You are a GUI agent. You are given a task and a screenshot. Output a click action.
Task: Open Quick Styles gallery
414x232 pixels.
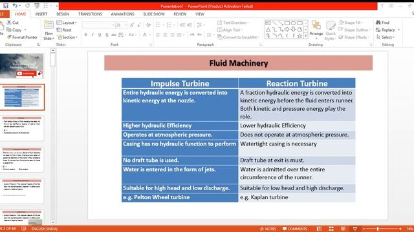331,30
